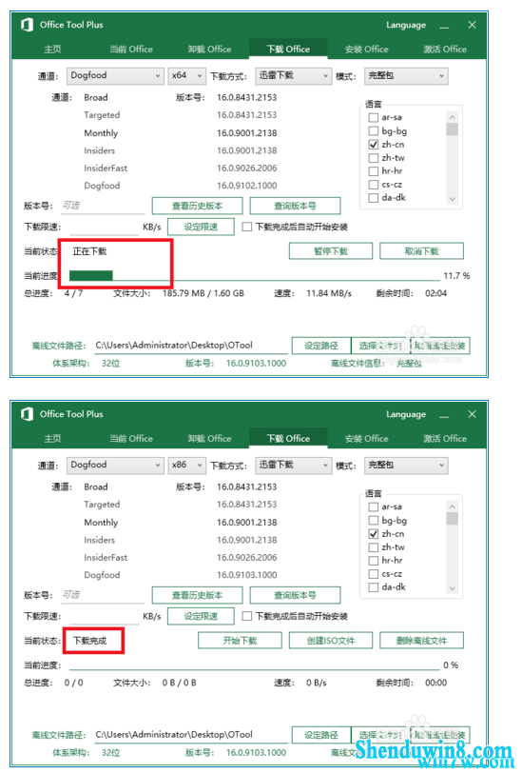The height and width of the screenshot is (774, 522).
Task: Switch to 卸载 Office tab in x64 window
Action: pos(209,49)
